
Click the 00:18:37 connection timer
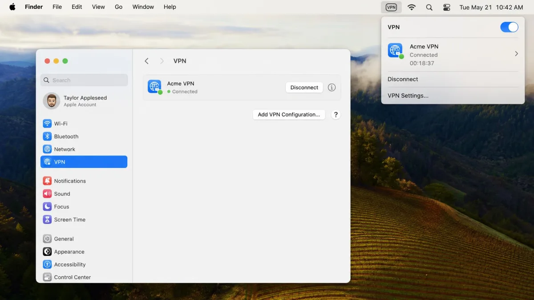pyautogui.click(x=422, y=63)
